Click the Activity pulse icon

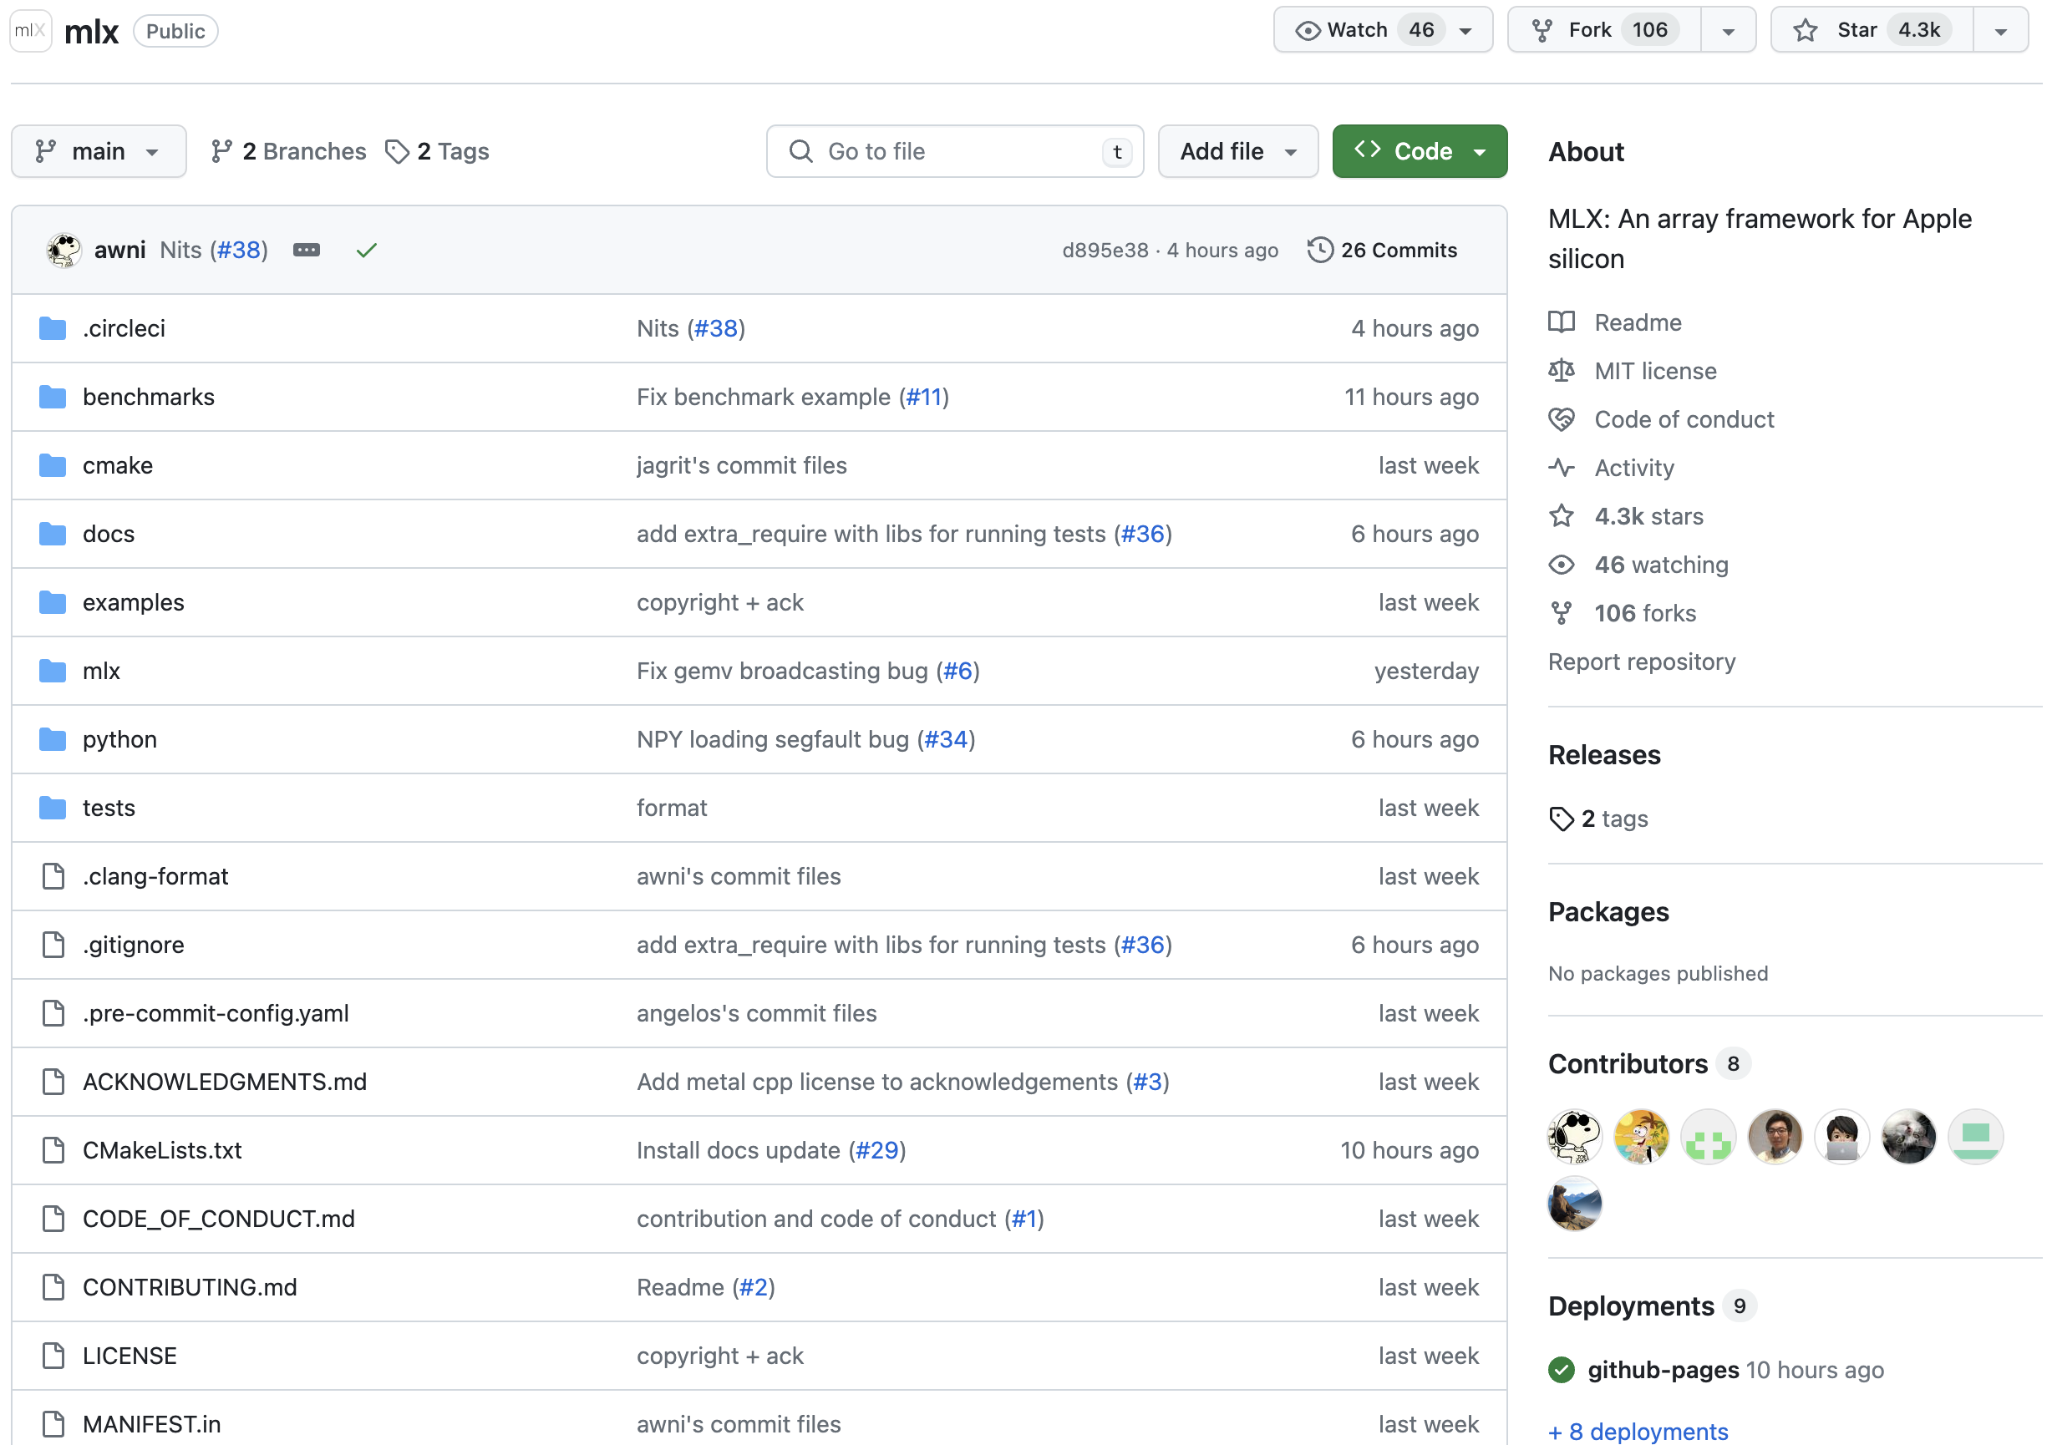coord(1562,468)
